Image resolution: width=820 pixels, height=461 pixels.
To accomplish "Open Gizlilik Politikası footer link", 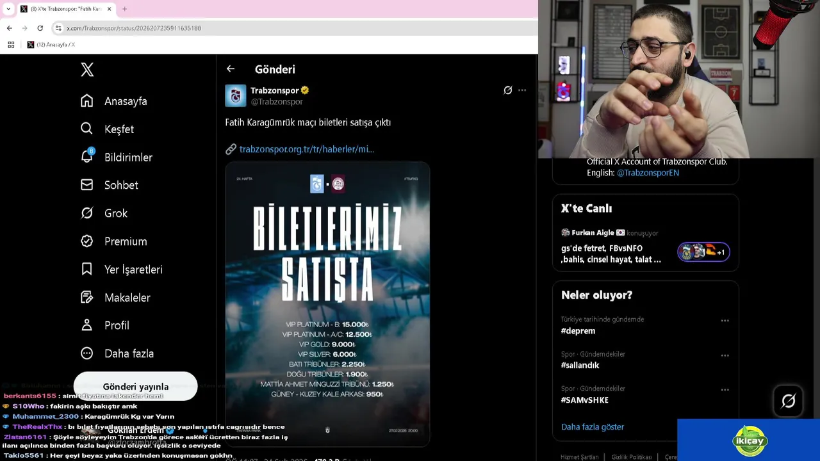I will point(632,457).
